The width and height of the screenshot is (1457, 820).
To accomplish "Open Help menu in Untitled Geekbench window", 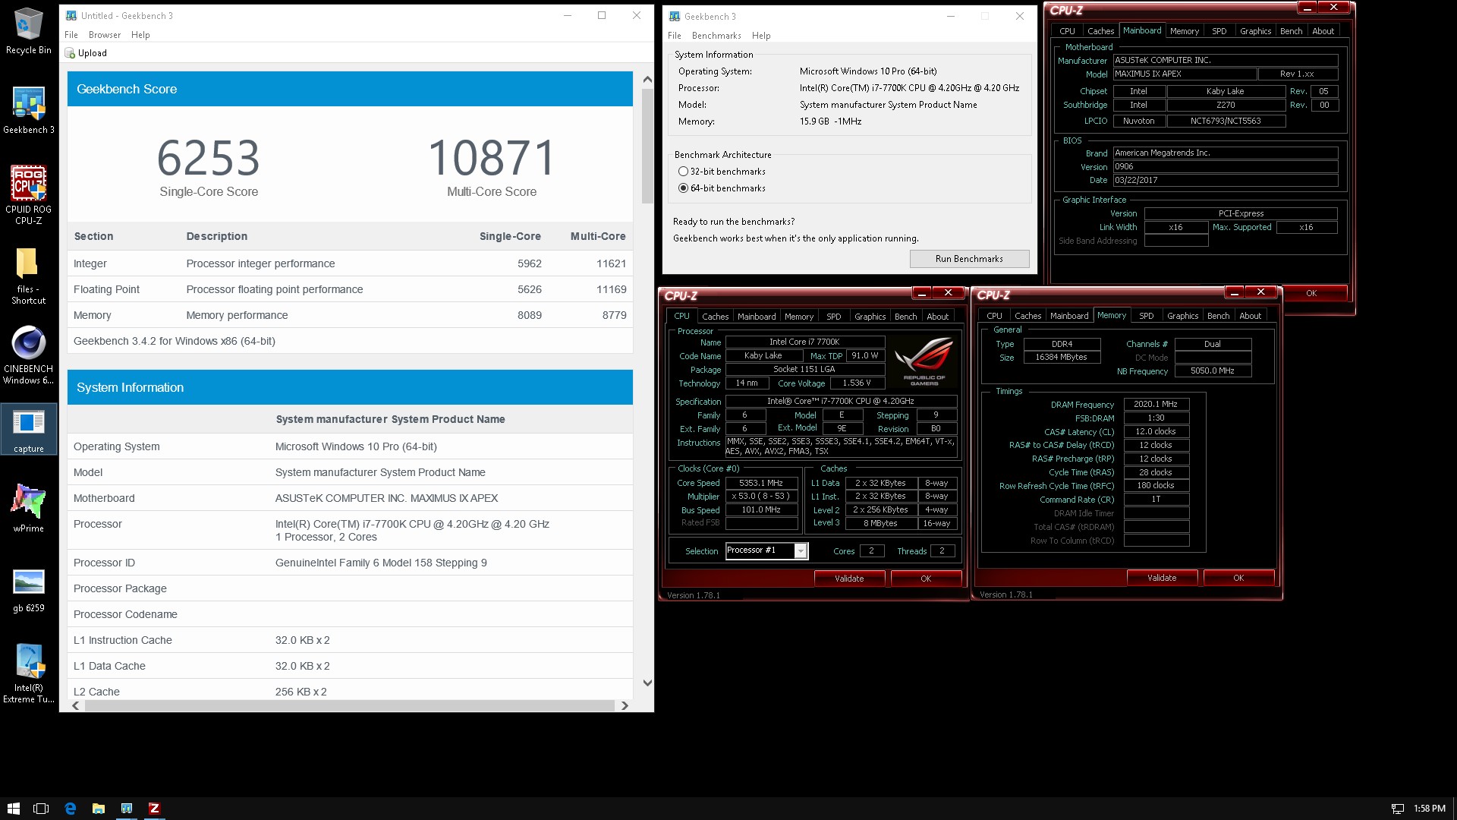I will tap(140, 35).
